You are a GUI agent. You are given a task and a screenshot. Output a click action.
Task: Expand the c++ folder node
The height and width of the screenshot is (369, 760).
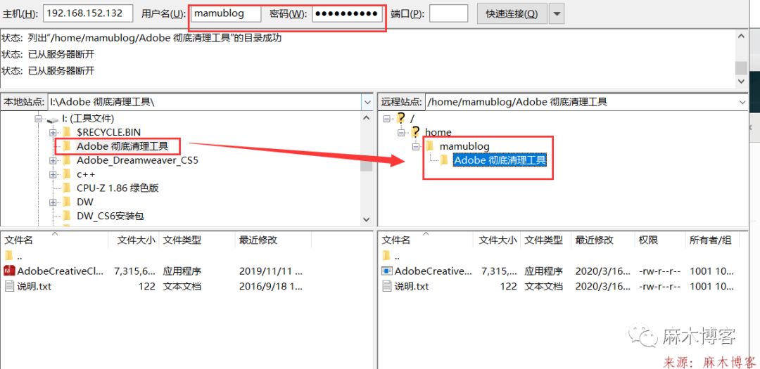click(52, 174)
